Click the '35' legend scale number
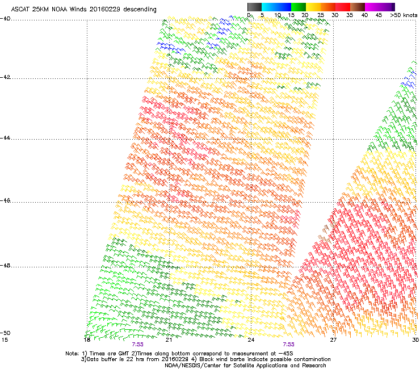Image resolution: width=420 pixels, height=369 pixels. point(350,15)
